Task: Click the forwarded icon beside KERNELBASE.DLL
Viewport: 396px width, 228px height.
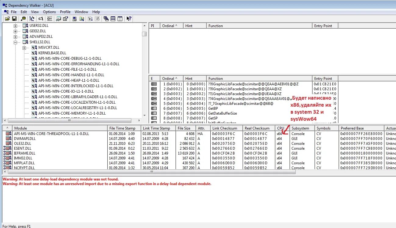Action: coord(34,53)
